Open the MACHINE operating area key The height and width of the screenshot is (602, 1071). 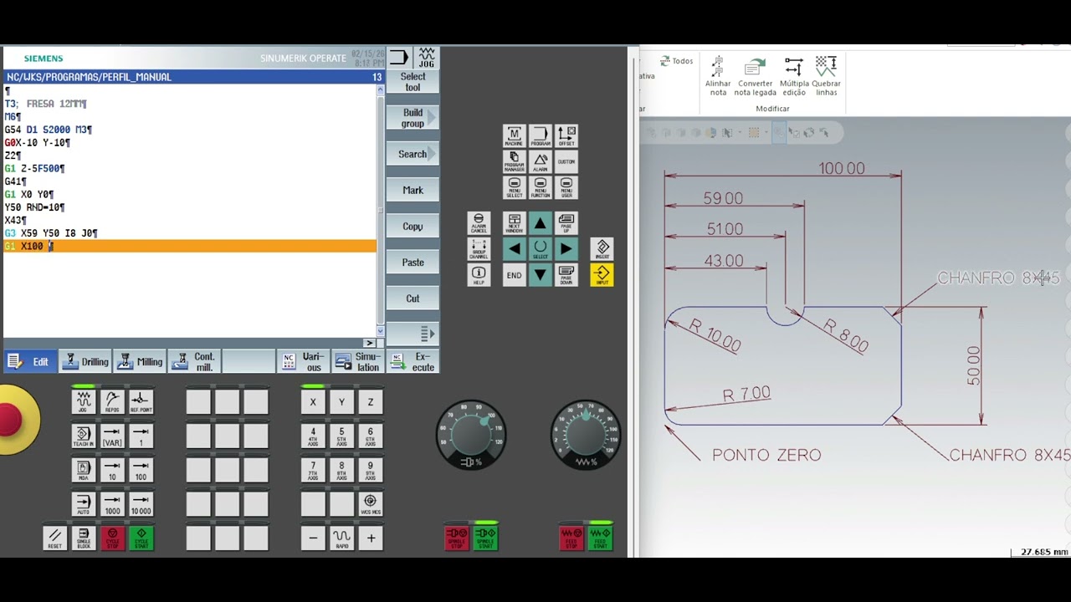(515, 136)
